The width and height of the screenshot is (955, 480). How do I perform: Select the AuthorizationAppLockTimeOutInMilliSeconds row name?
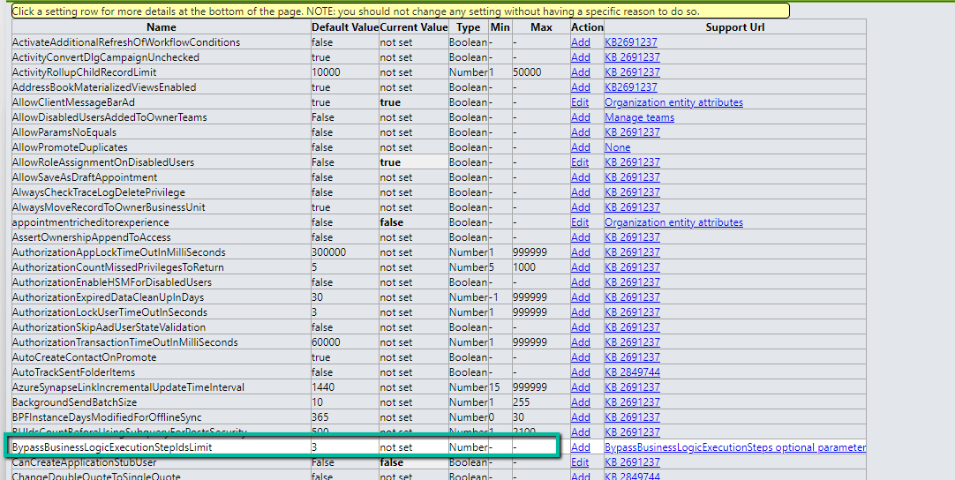point(119,252)
